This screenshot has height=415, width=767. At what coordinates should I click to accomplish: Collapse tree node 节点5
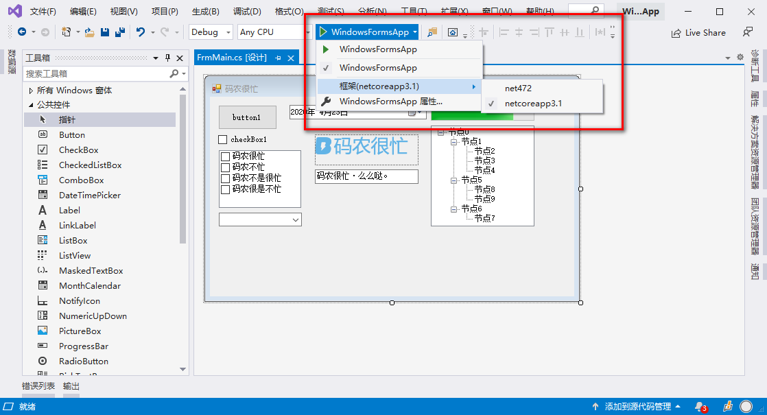[454, 180]
